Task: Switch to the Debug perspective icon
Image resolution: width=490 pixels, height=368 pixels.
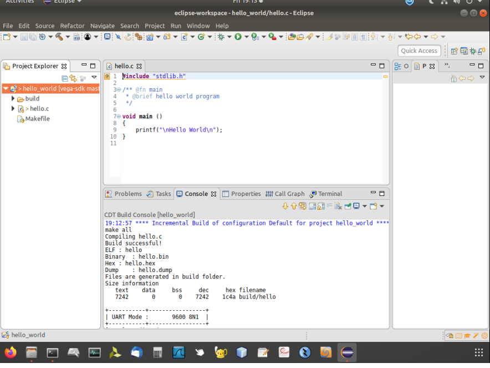Action: pyautogui.click(x=473, y=51)
